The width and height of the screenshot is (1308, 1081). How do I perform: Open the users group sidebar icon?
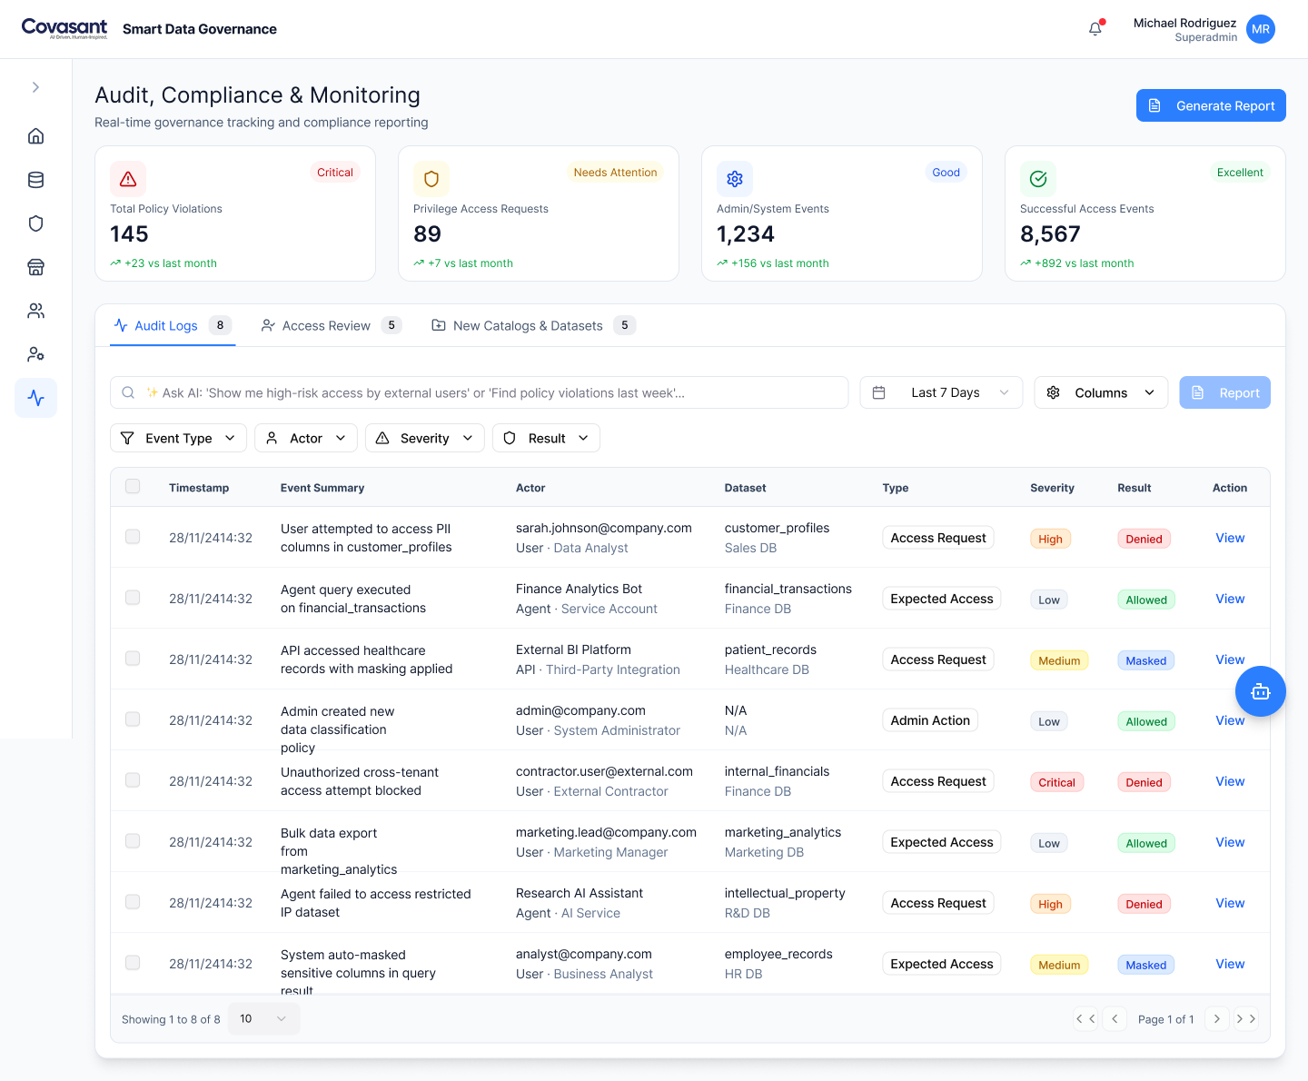point(35,311)
